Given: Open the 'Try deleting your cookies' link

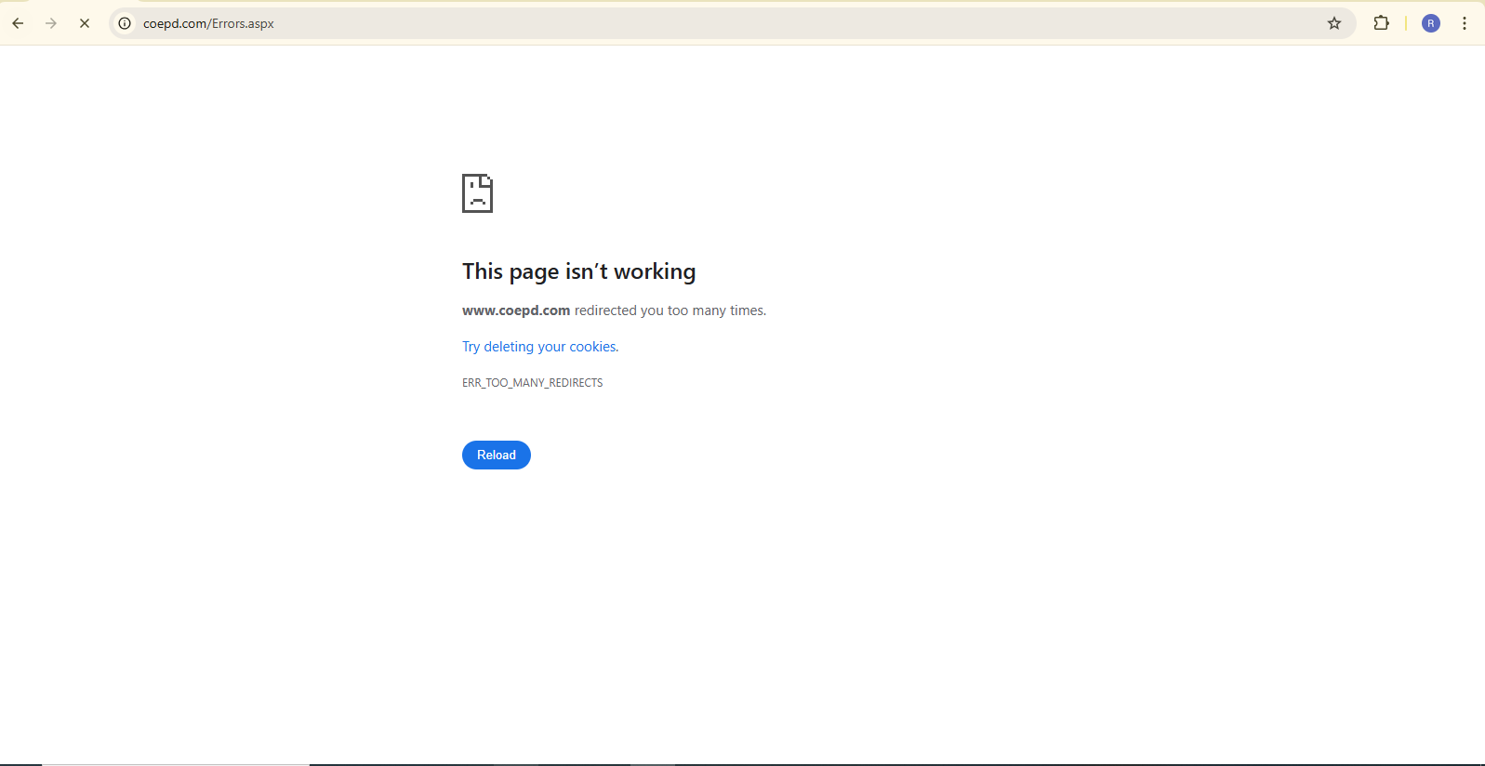Looking at the screenshot, I should (539, 347).
